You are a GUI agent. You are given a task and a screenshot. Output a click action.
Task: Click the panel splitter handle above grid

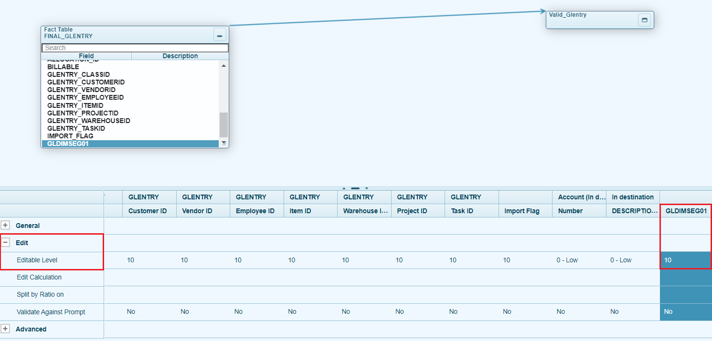point(355,188)
